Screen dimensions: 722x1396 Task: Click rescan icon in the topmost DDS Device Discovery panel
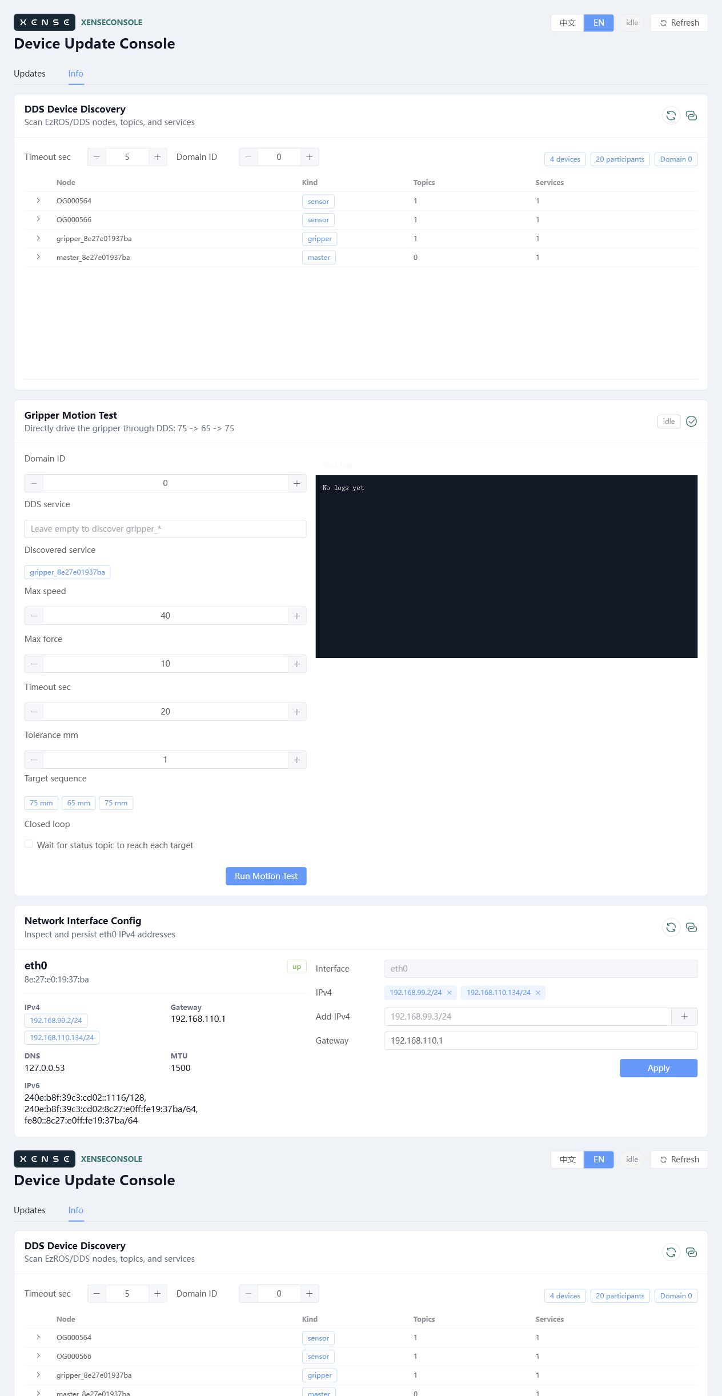click(671, 115)
